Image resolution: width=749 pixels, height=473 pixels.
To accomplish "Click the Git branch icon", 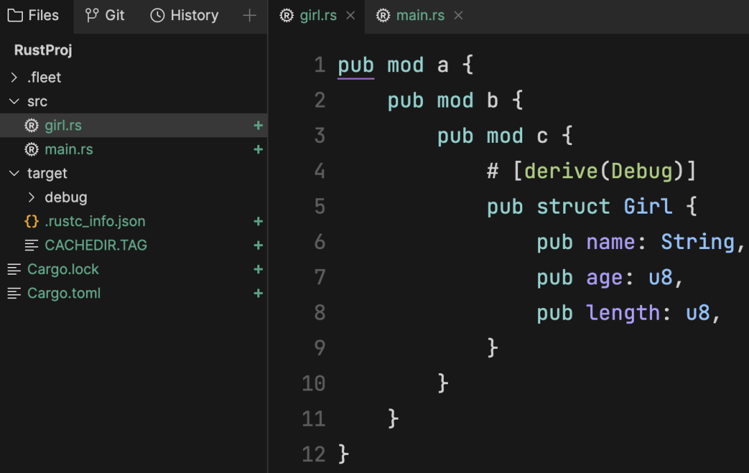I will (x=92, y=16).
